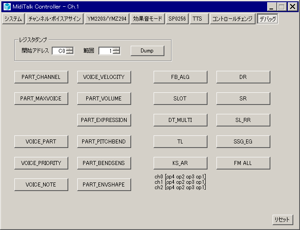
Task: Click the SL_RR button
Action: (x=243, y=120)
